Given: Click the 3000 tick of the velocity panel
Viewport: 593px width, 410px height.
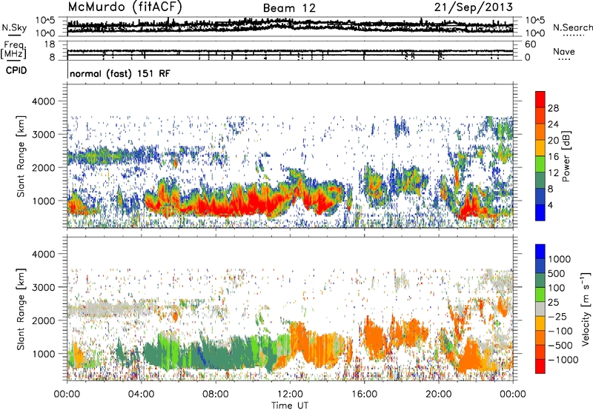Looking at the screenshot, I should click(45, 287).
